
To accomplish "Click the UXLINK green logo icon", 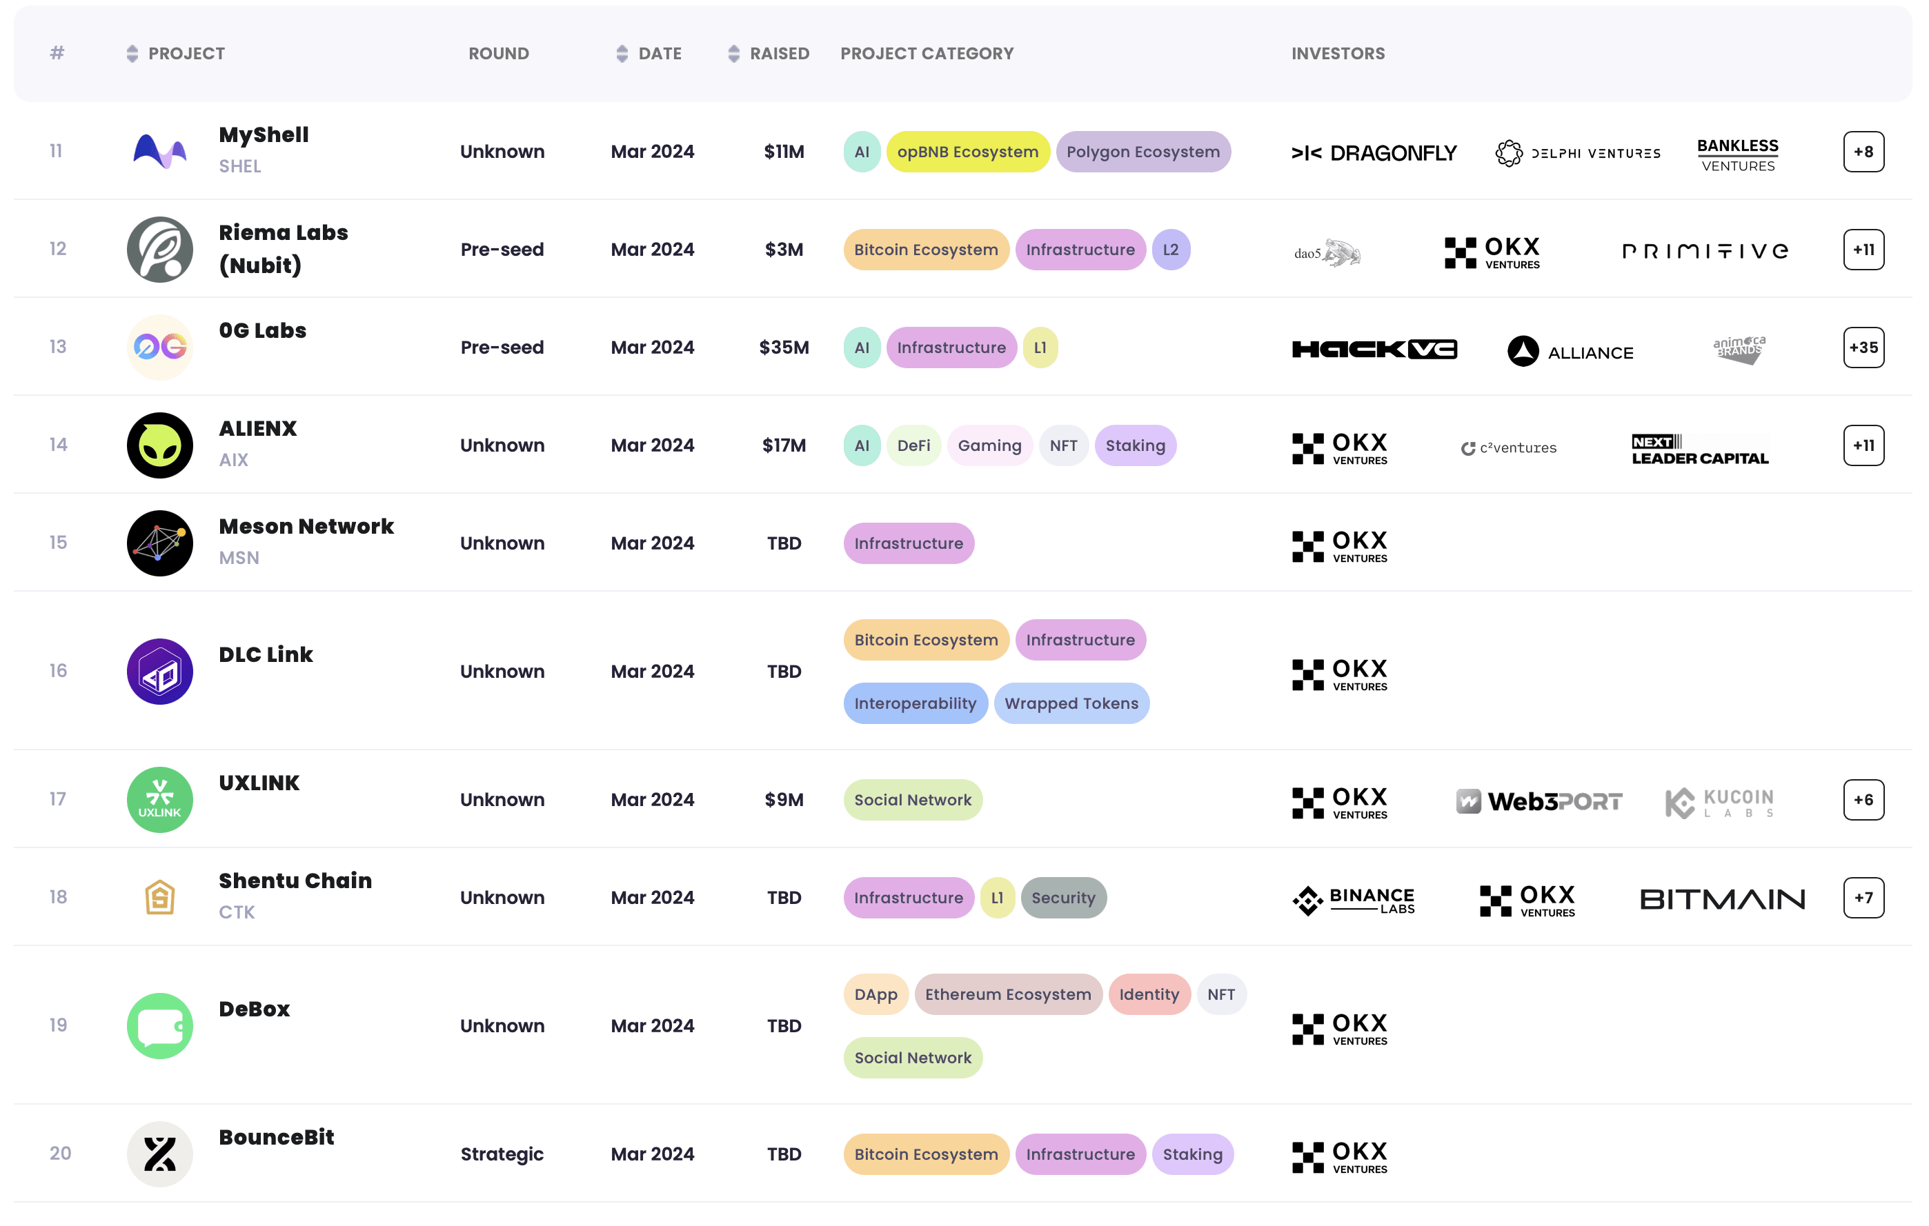I will (x=159, y=799).
